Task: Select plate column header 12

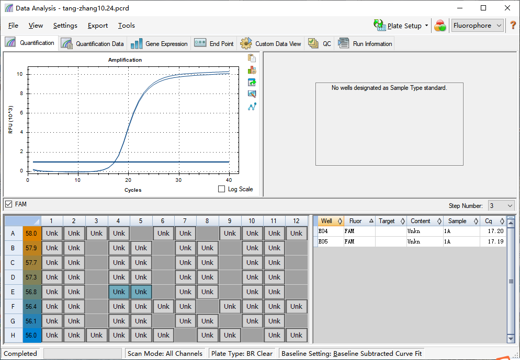Action: tap(296, 221)
